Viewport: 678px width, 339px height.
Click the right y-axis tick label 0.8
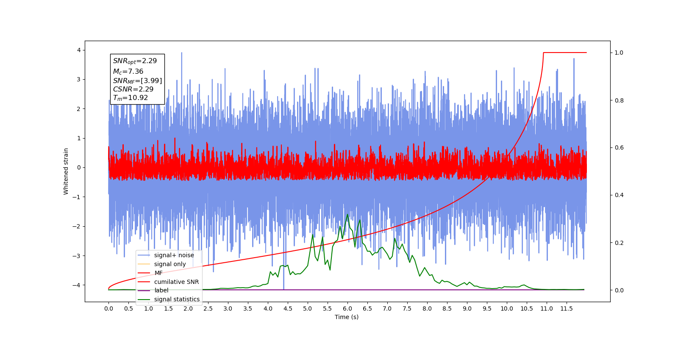[619, 100]
